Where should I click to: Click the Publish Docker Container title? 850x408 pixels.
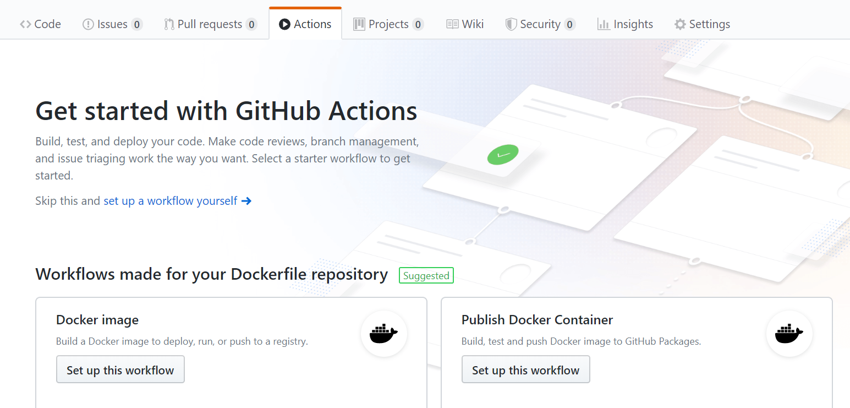click(x=538, y=320)
